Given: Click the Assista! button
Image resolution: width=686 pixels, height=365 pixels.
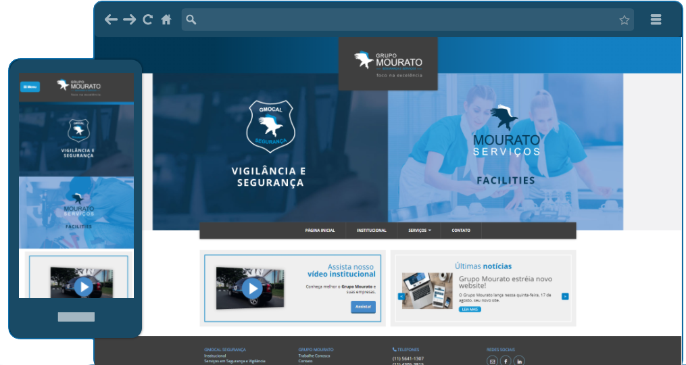Looking at the screenshot, I should click(363, 307).
